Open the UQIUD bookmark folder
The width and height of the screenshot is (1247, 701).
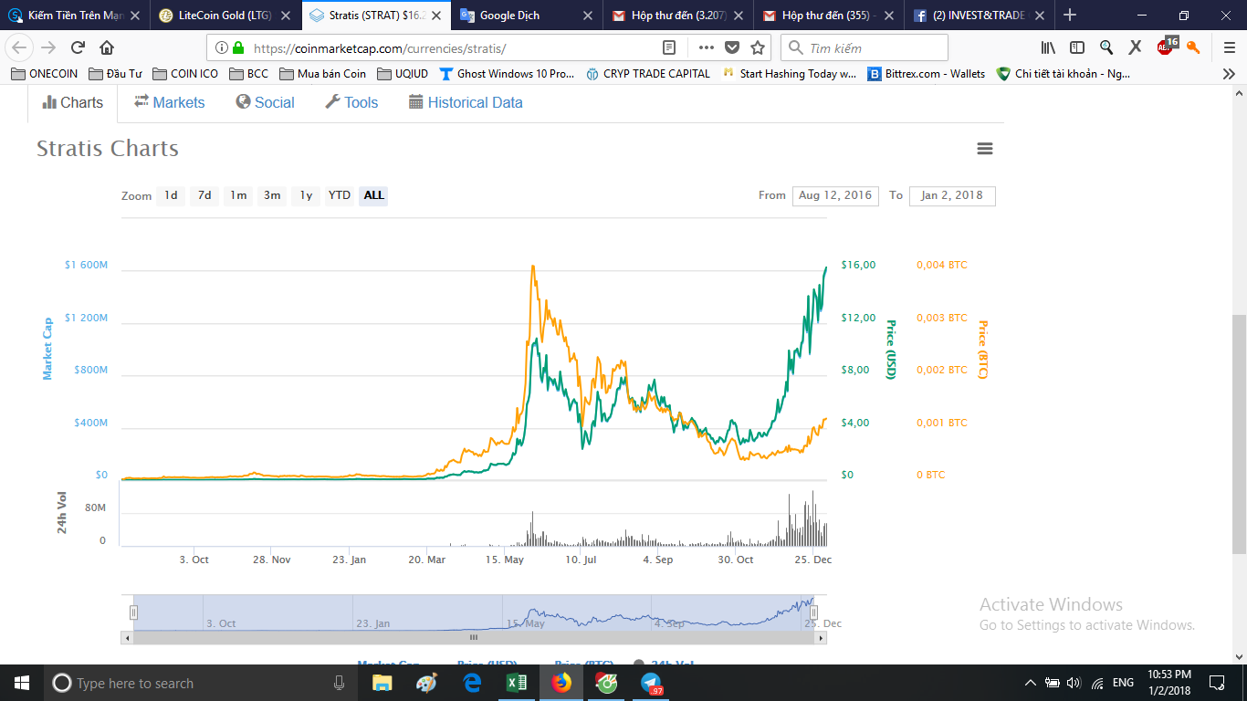point(403,74)
